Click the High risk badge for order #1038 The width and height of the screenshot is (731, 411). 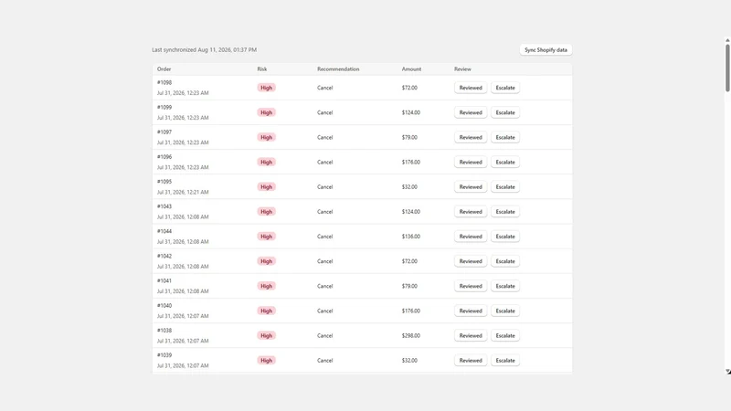[x=266, y=335]
